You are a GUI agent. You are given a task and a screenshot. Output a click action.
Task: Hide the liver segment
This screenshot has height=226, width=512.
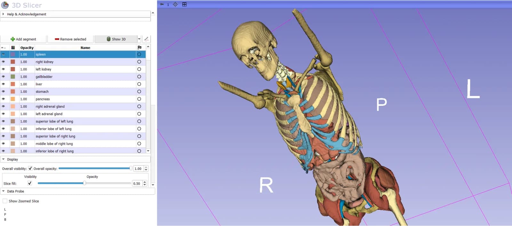point(4,84)
